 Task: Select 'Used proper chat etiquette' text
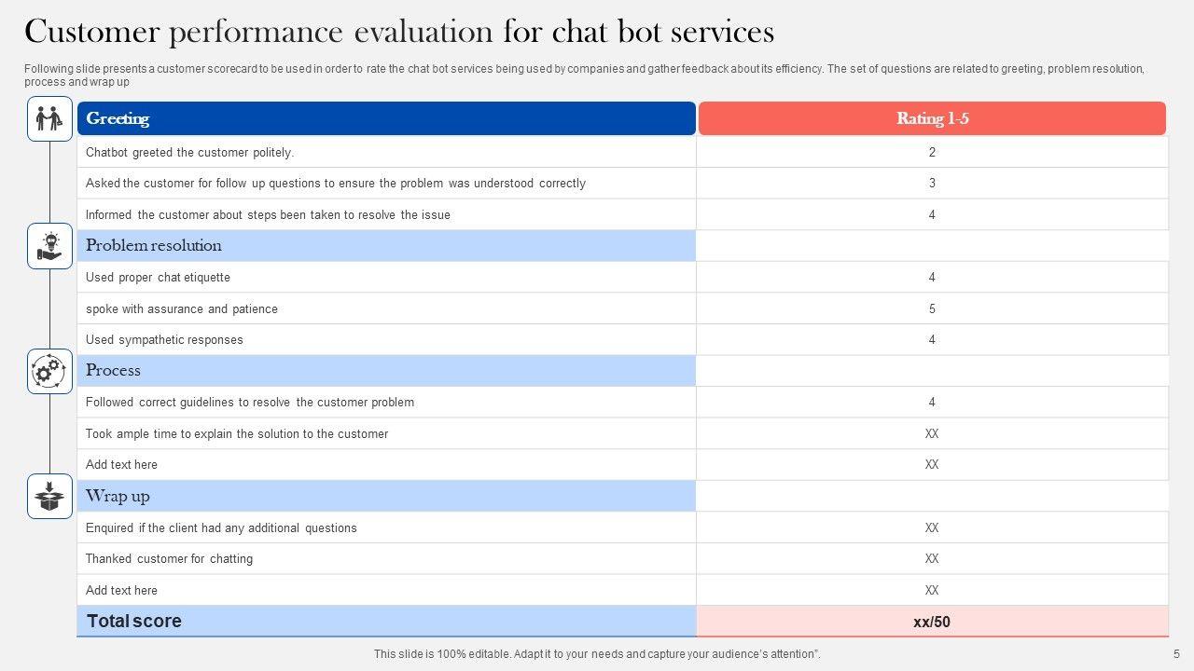(x=158, y=278)
